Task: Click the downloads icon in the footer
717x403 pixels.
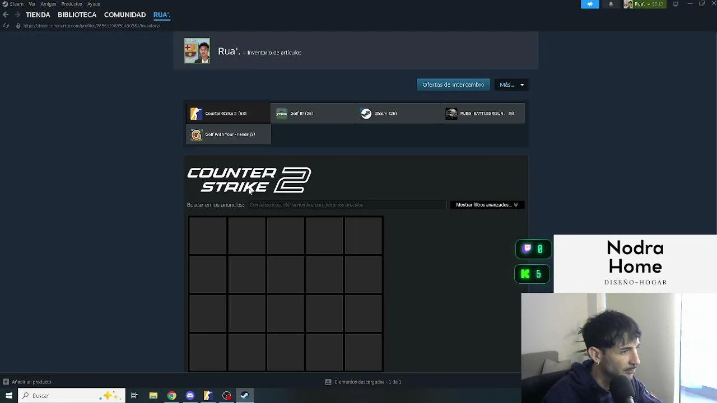Action: [328, 382]
